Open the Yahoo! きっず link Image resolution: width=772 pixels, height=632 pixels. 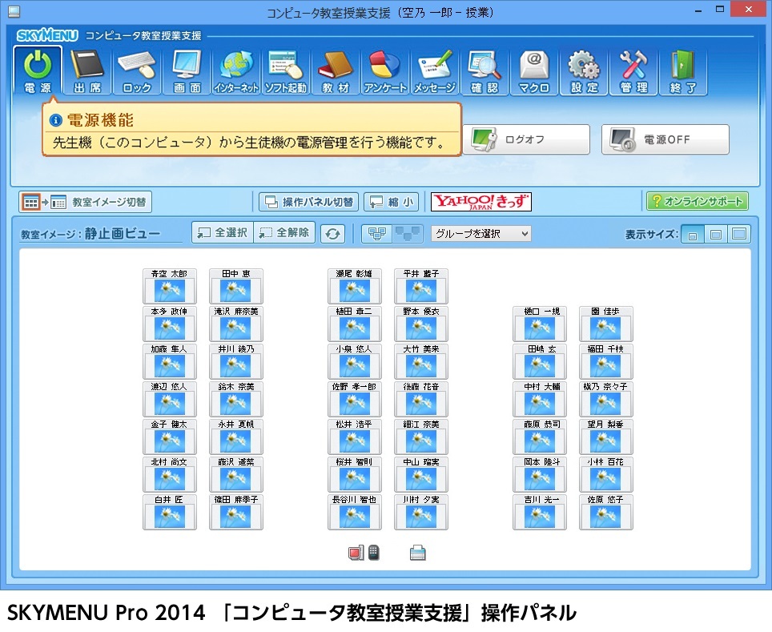[x=481, y=202]
